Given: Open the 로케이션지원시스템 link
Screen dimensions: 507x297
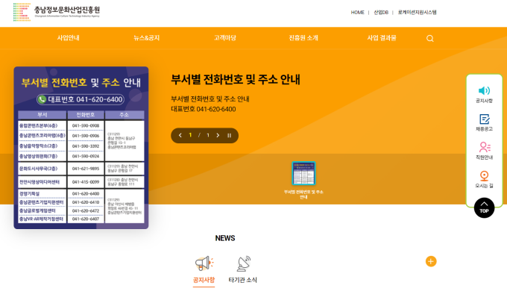Looking at the screenshot, I should click(417, 13).
